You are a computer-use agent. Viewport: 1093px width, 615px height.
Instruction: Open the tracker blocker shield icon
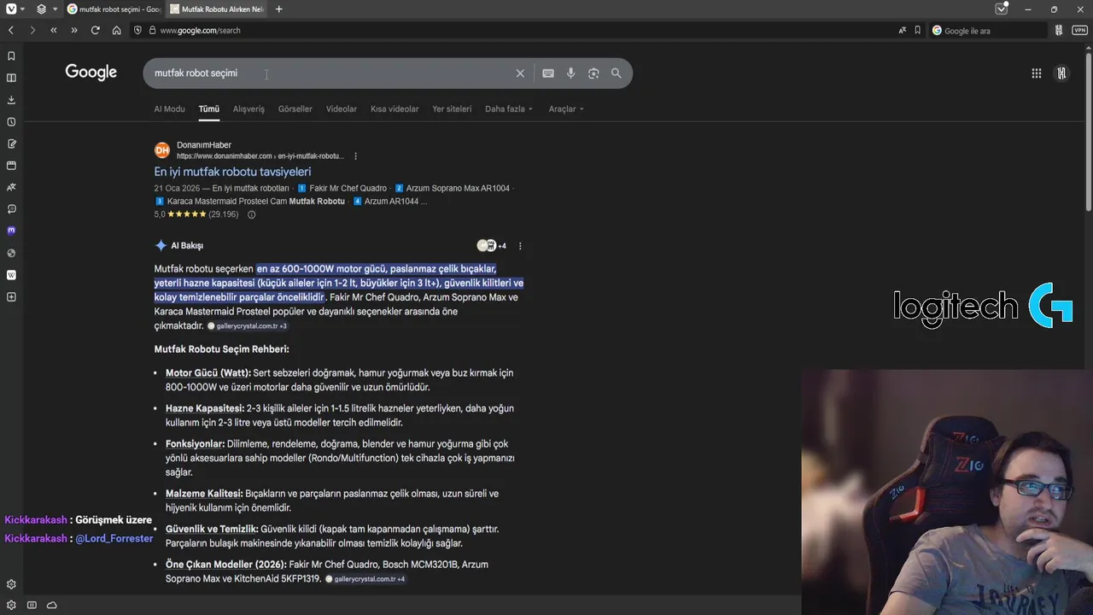tap(137, 30)
